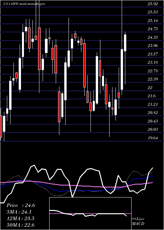Click the 22.78 price axis label
The height and width of the screenshot is (230, 164).
153,71
